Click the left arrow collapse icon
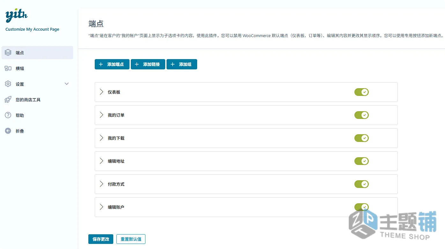Image resolution: width=445 pixels, height=249 pixels. click(x=8, y=131)
